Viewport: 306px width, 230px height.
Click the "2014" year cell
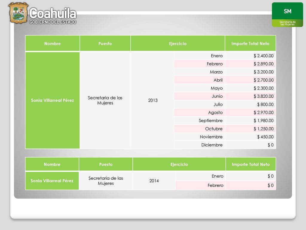click(x=154, y=181)
